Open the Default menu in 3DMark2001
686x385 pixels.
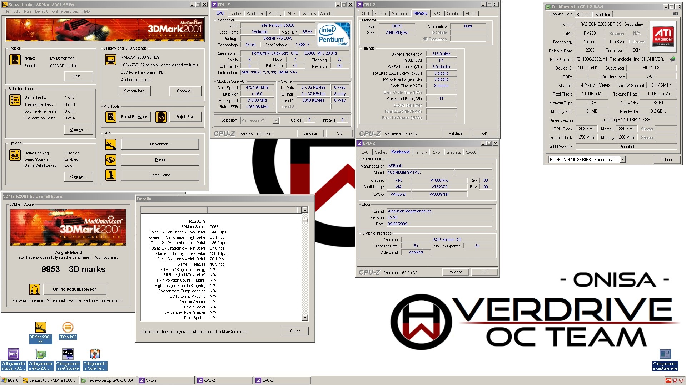(x=41, y=11)
